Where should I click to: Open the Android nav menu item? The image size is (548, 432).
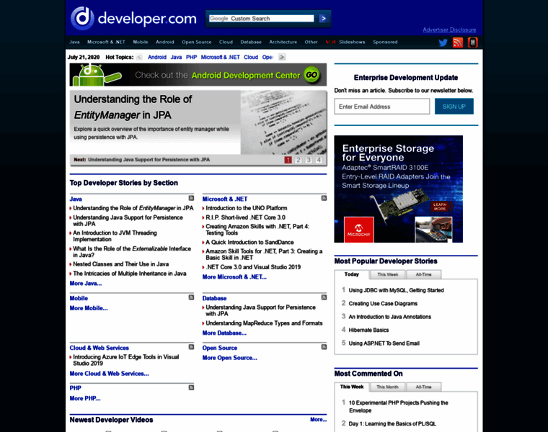point(165,42)
